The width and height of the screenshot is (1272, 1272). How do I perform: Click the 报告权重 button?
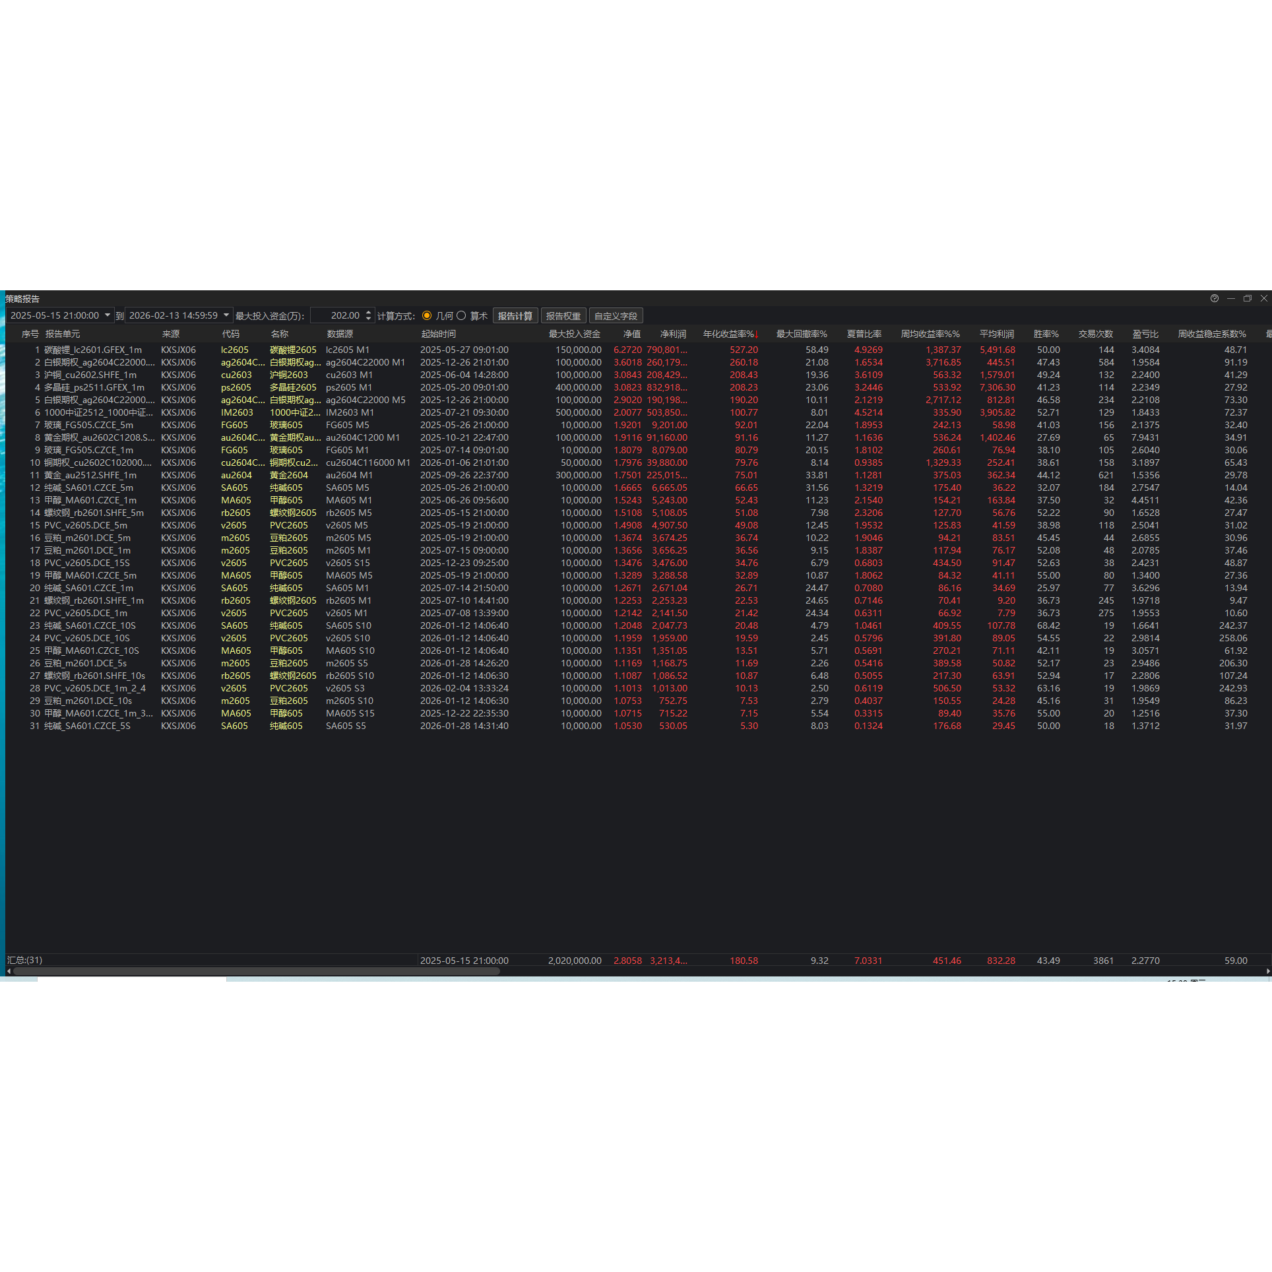[x=563, y=316]
